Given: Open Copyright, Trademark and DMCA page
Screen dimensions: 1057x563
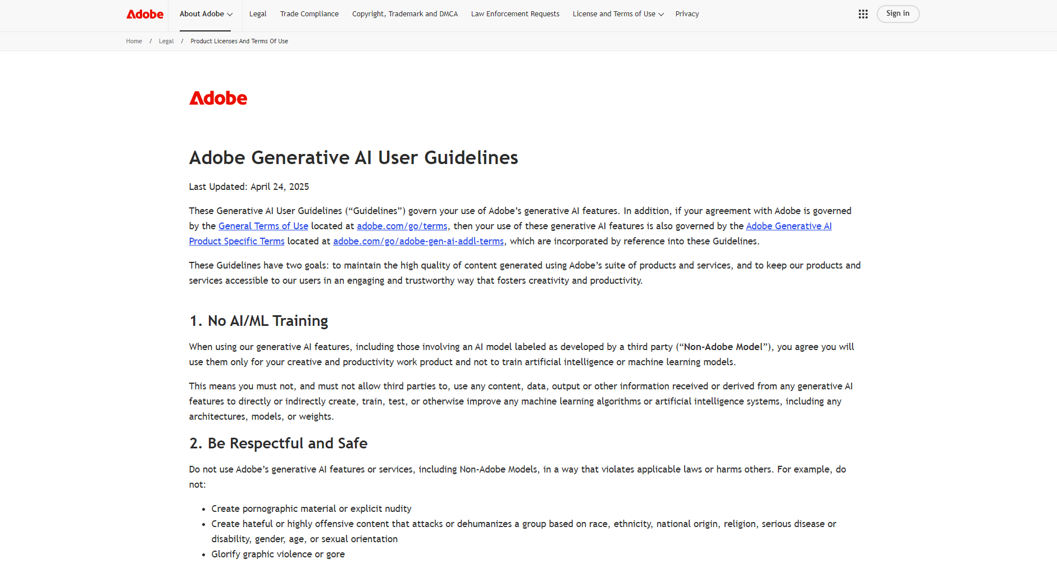Looking at the screenshot, I should click(405, 14).
